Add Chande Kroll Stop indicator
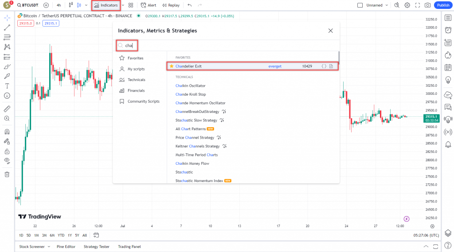 (191, 94)
